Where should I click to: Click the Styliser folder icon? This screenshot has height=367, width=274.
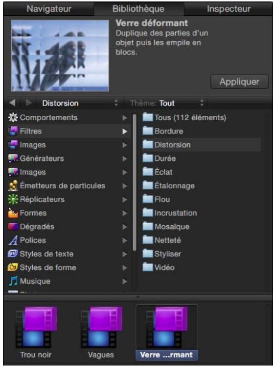pos(147,254)
